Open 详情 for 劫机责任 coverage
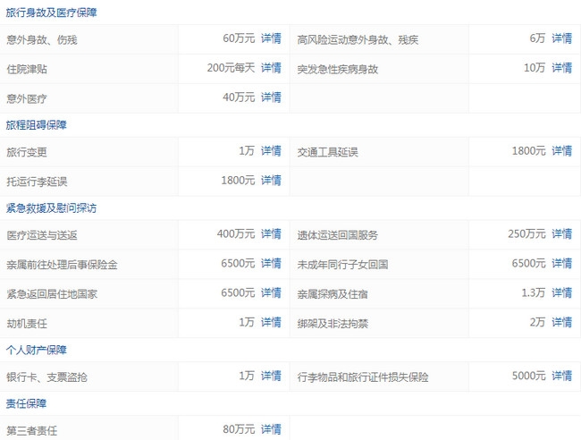 [x=271, y=322]
